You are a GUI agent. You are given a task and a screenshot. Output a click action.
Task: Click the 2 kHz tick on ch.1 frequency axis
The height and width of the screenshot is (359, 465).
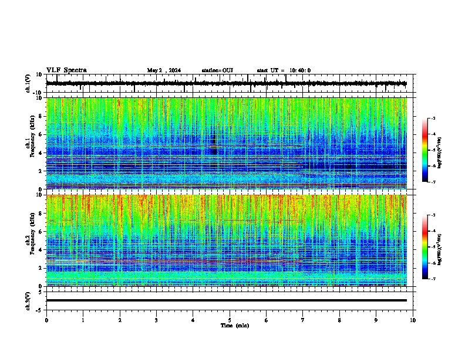point(41,171)
